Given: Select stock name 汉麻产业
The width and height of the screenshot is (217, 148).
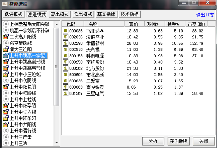Looking at the screenshot, I should click(x=95, y=37).
